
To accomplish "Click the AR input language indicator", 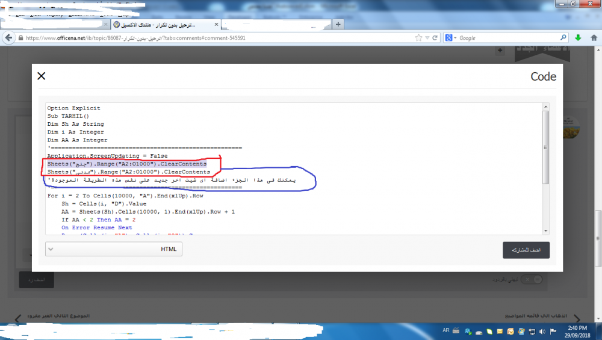I will 446,330.
